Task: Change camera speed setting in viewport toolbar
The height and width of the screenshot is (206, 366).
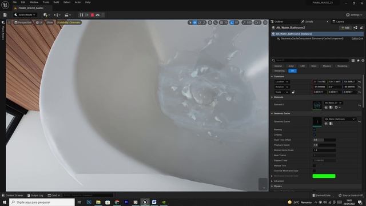Action: [257, 22]
